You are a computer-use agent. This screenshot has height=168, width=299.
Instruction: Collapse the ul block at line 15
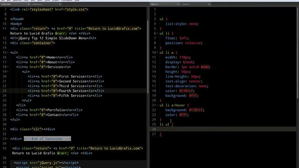click(7, 53)
